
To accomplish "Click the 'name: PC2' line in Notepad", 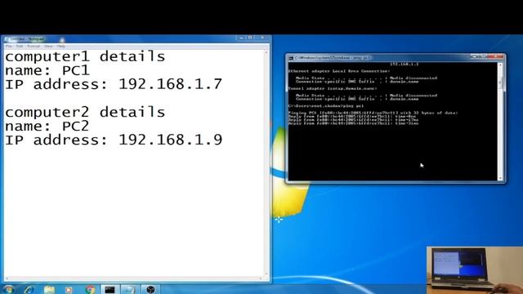I will coord(47,126).
